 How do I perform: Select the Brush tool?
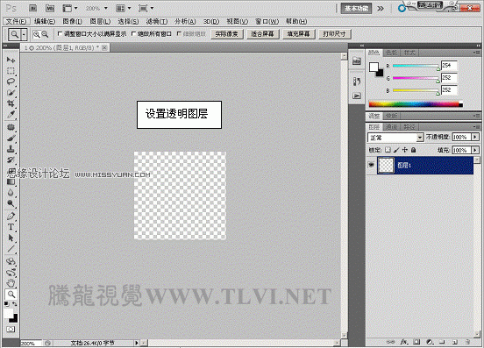(11, 138)
